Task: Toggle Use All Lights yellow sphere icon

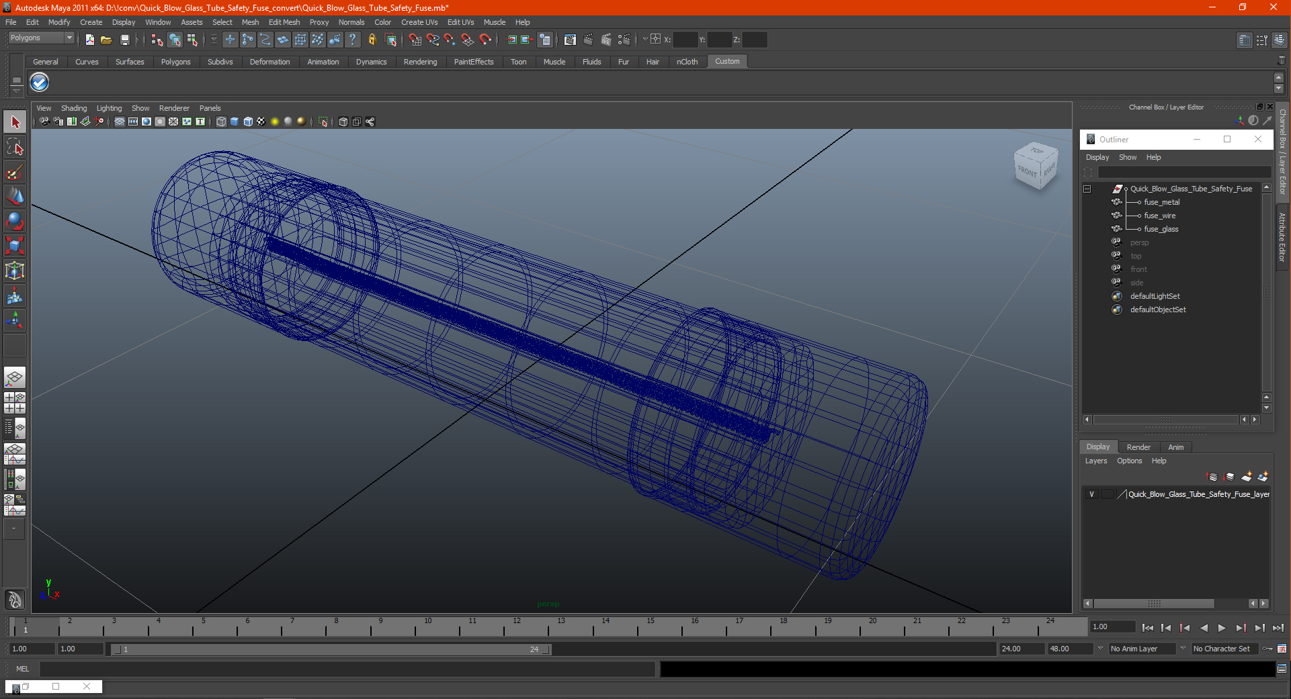Action: [275, 122]
